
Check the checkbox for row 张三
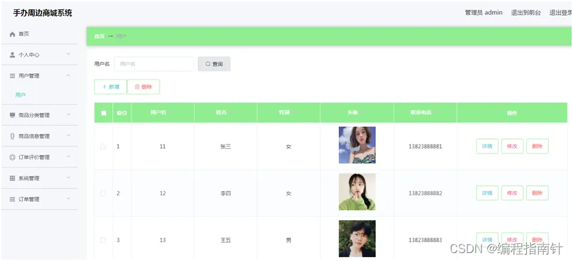tap(103, 146)
